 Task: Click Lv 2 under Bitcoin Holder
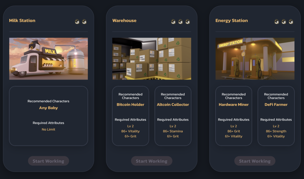[131, 126]
